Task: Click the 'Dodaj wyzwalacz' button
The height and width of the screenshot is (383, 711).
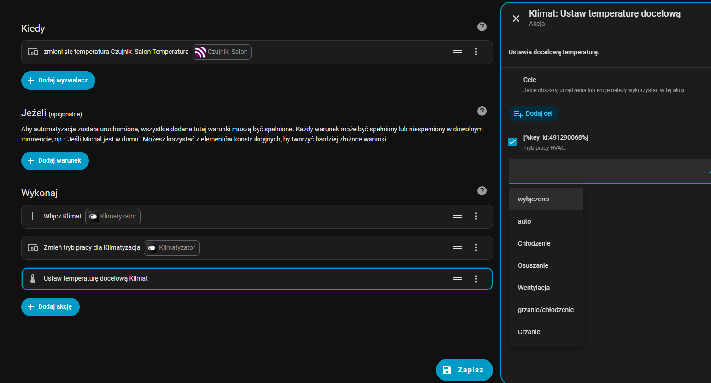Action: coord(58,81)
